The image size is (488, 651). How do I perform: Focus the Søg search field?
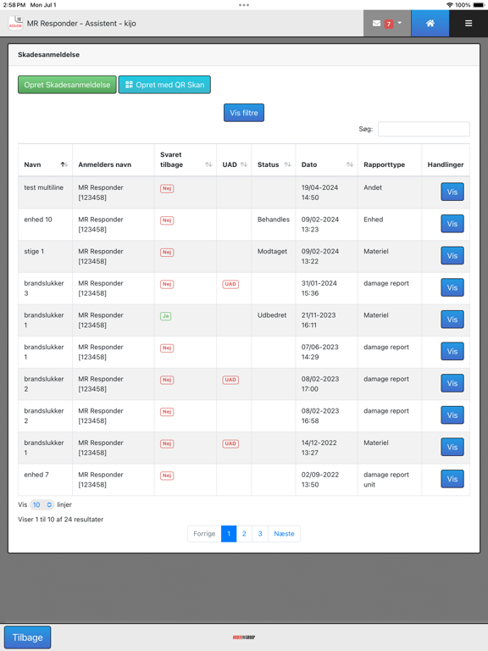pos(424,129)
